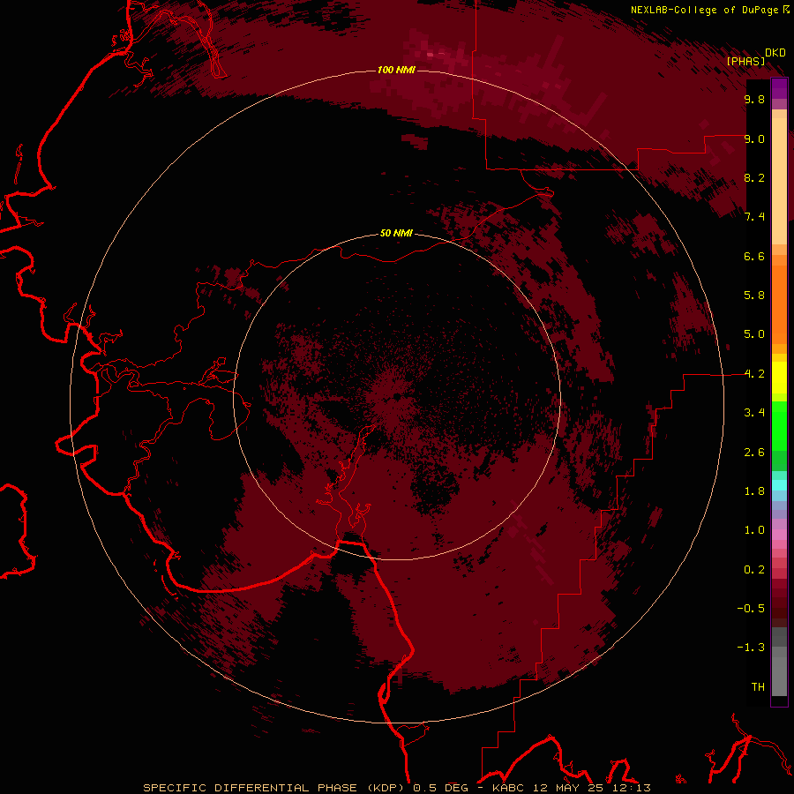The image size is (794, 794).
Task: Click the 0.2 value on the scale
Action: [x=754, y=570]
